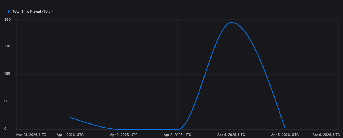Click the Apr 5, 2026, UTC axis label

pos(285,135)
